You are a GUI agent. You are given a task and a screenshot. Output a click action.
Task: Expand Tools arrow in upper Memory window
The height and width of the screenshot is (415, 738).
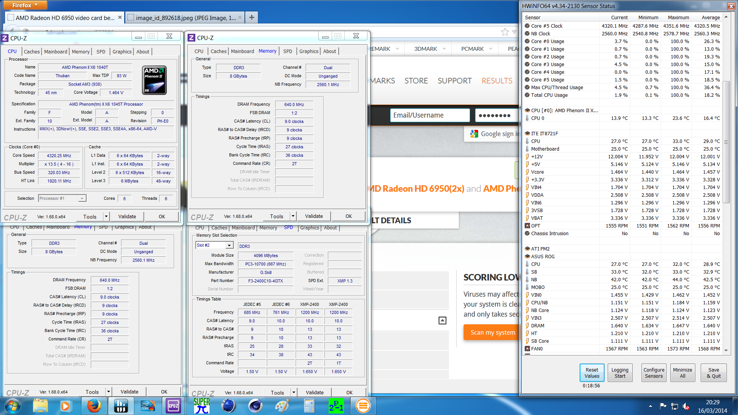293,216
